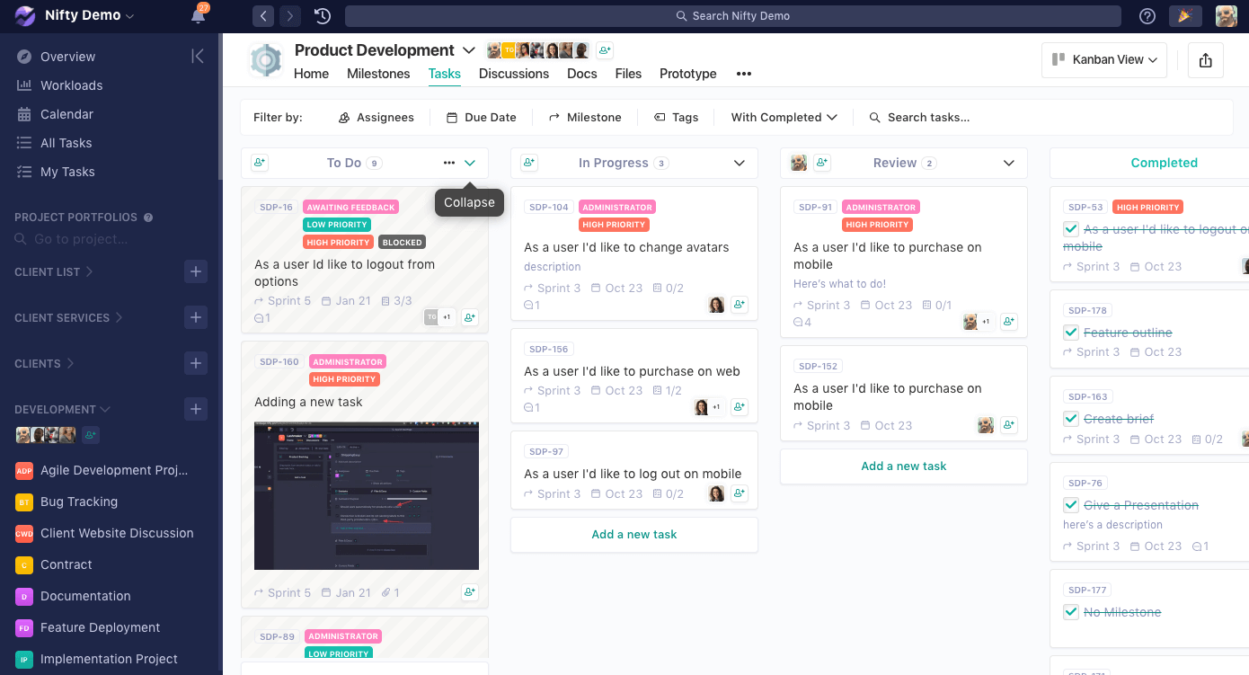Add member to Development portfolio
Screen dimensions: 1249x675
(x=91, y=435)
